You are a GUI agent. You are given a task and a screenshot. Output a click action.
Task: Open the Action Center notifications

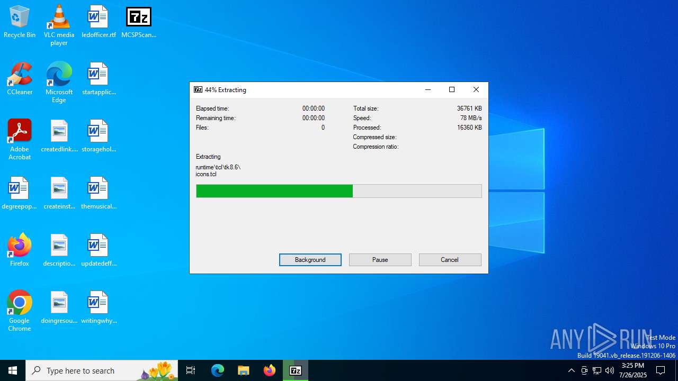[x=661, y=370]
